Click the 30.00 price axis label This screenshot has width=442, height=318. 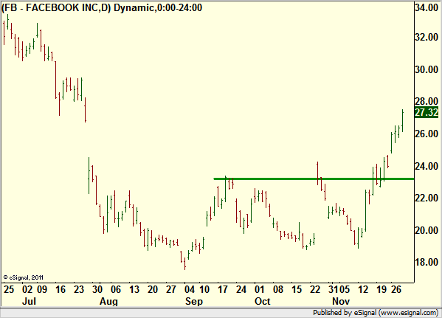point(427,69)
